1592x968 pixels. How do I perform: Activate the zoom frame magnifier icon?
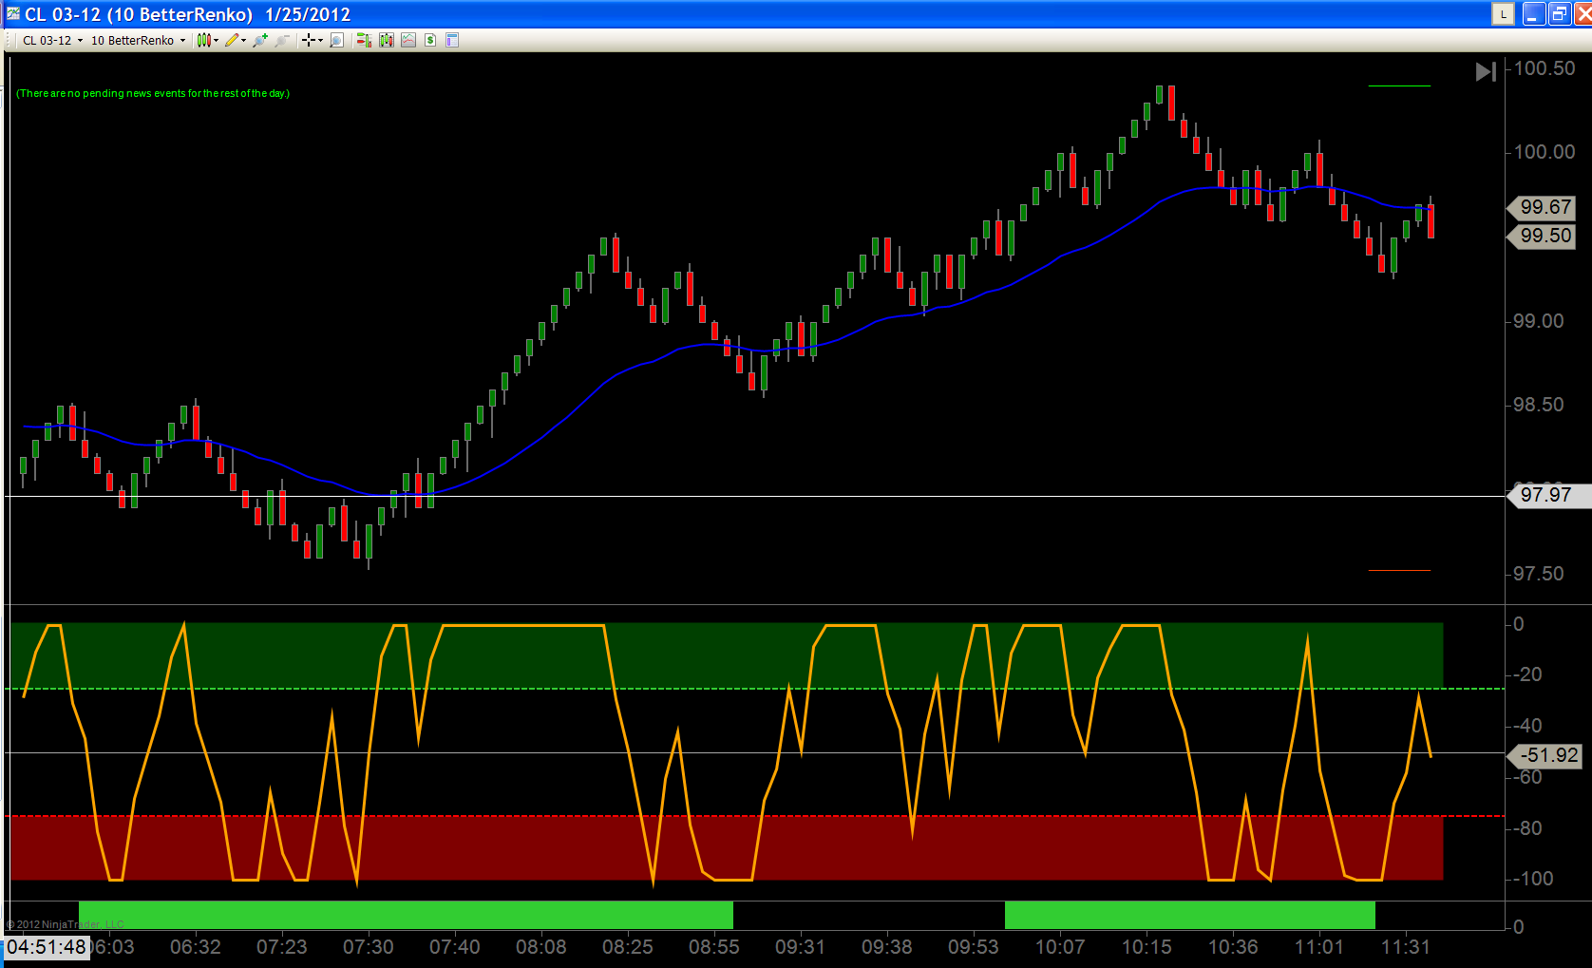coord(336,40)
